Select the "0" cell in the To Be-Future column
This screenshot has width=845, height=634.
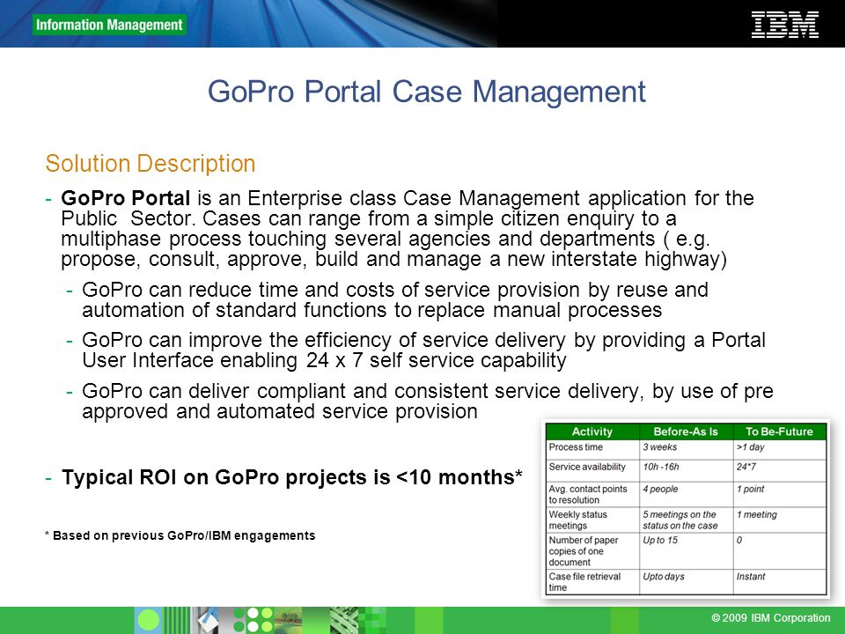coord(779,551)
